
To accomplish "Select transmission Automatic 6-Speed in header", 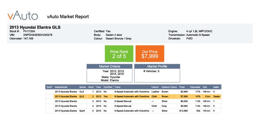I will 198,35.
